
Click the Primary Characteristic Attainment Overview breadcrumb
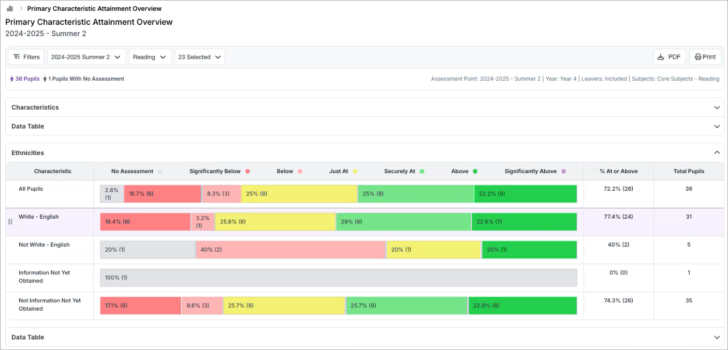point(94,9)
